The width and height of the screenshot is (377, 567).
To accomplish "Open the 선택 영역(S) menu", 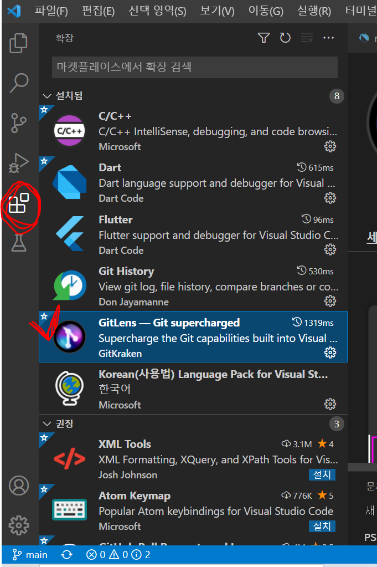I will click(x=157, y=11).
